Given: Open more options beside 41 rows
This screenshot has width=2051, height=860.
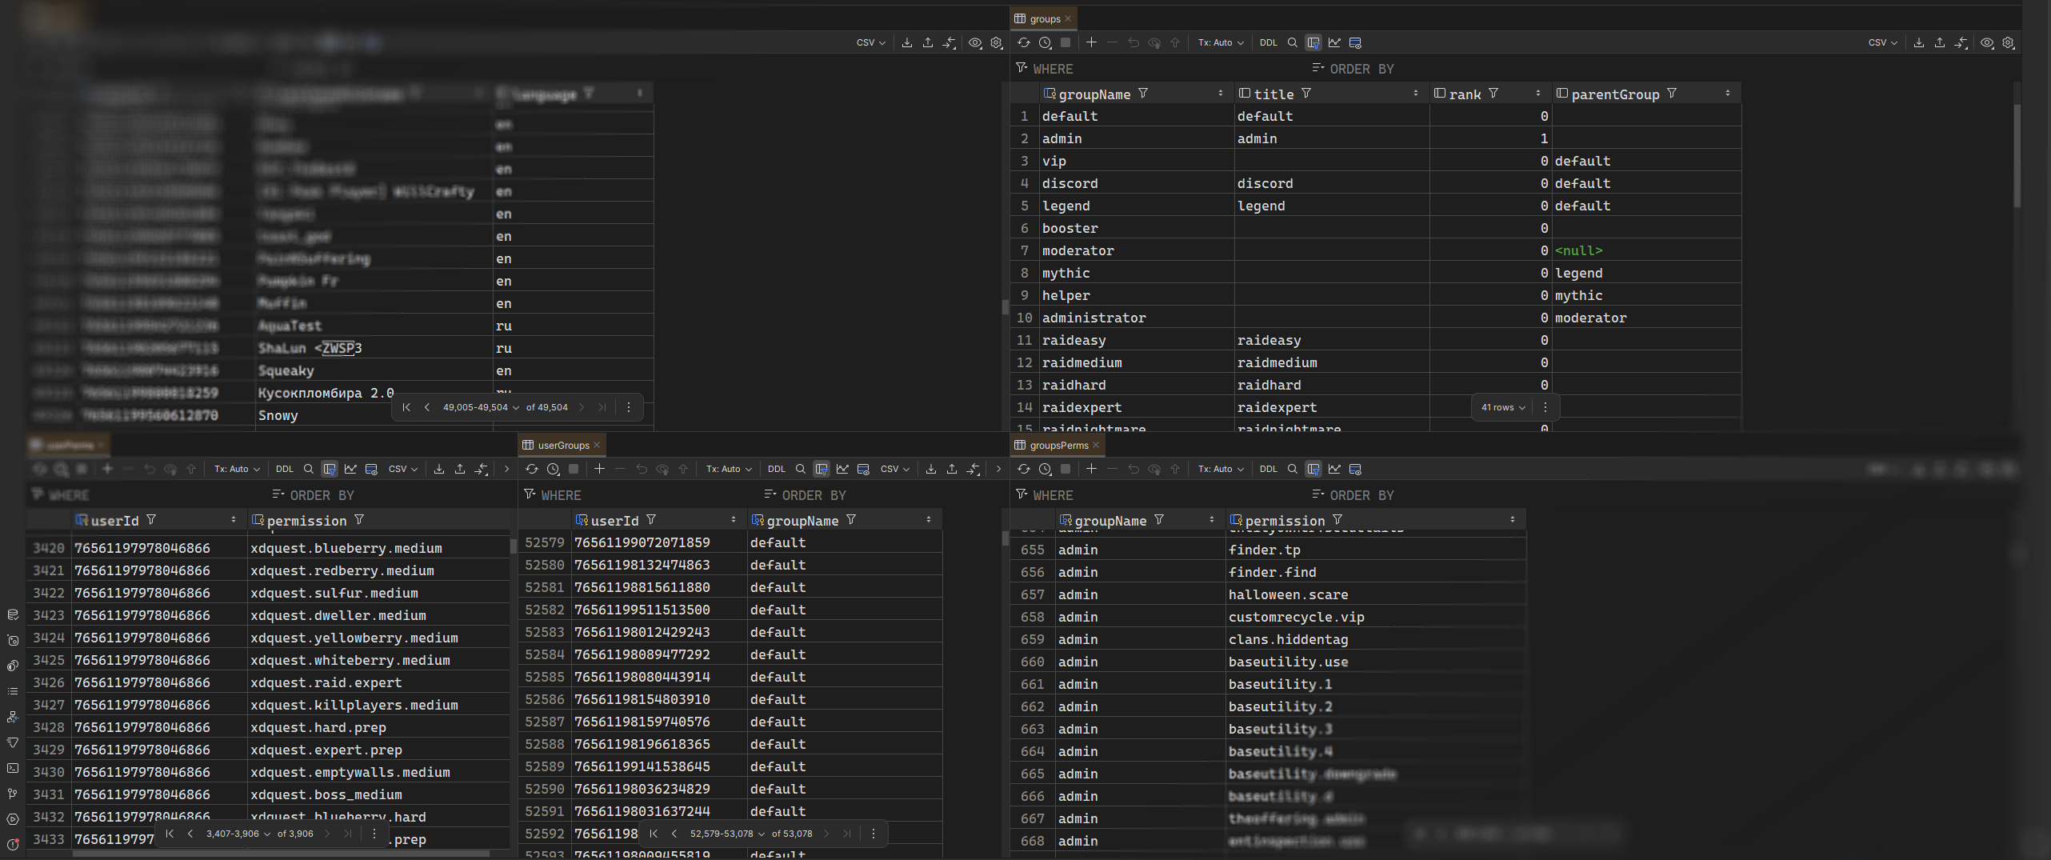Looking at the screenshot, I should (1545, 407).
